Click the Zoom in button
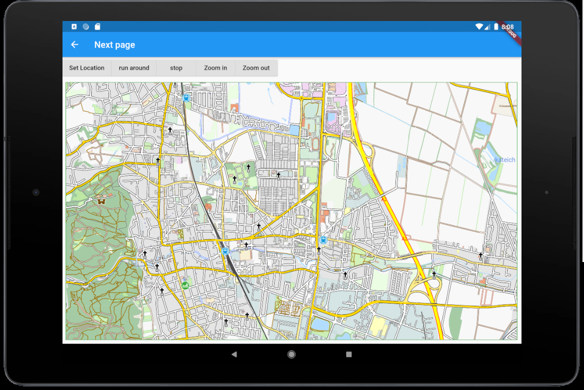The width and height of the screenshot is (584, 390). coord(215,68)
